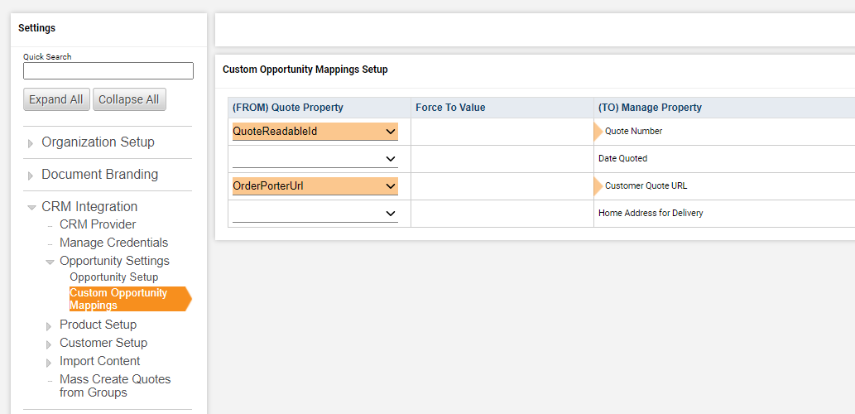Screen dimensions: 855x414
Task: Expand the Import Content subtree
Action: 50,362
